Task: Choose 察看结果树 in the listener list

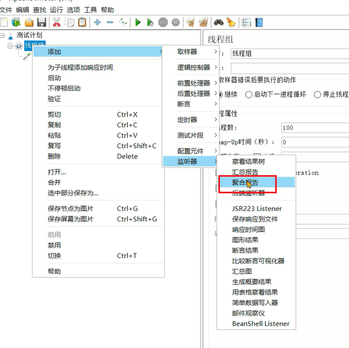Action: (x=248, y=162)
